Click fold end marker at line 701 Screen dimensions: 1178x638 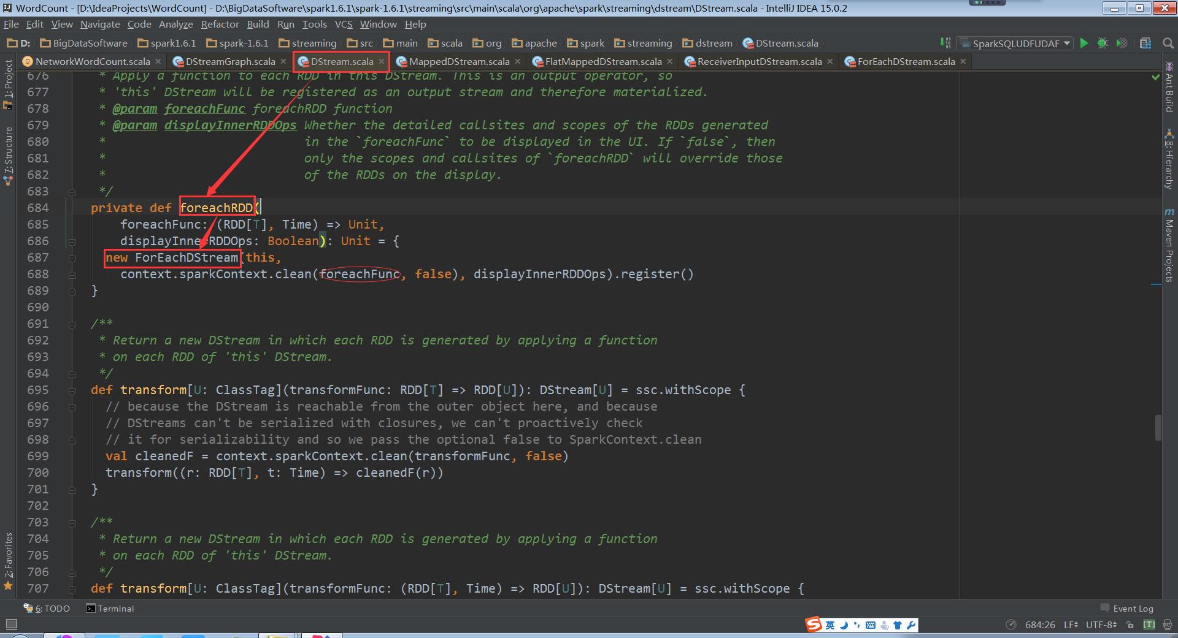point(72,489)
